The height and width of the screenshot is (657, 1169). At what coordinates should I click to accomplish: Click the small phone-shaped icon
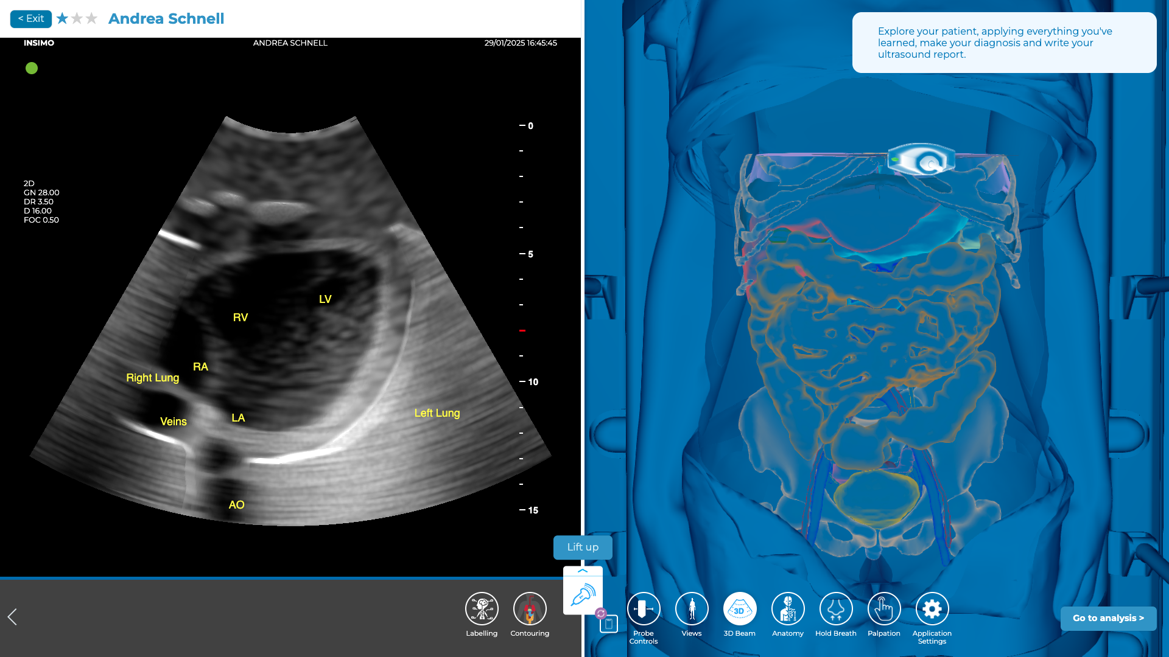click(x=609, y=624)
